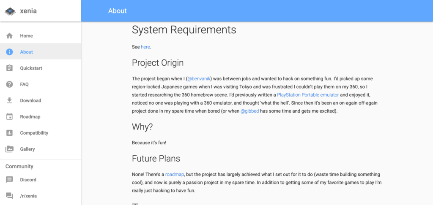Select the About info circle icon

[9, 52]
